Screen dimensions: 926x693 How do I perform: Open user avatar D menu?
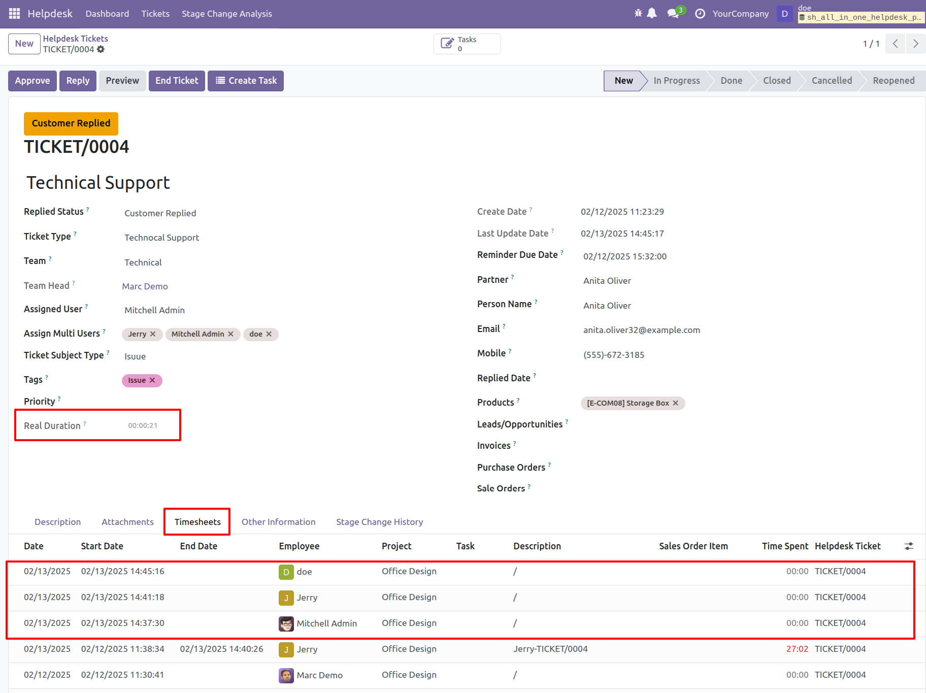pos(784,14)
